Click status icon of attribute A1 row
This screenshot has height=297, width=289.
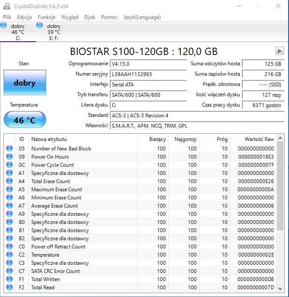click(x=9, y=173)
